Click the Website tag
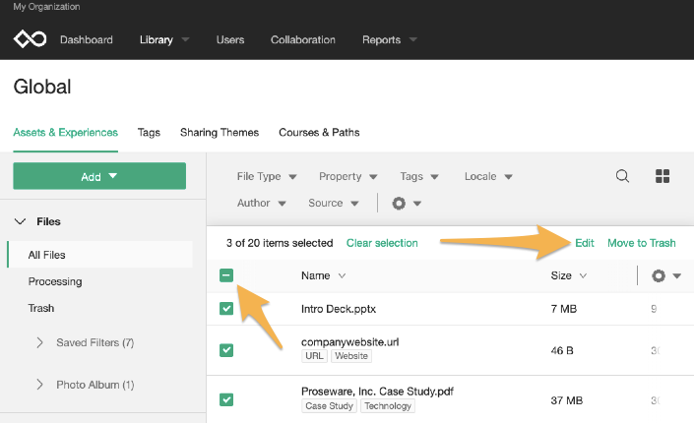The width and height of the screenshot is (694, 423). tap(351, 356)
